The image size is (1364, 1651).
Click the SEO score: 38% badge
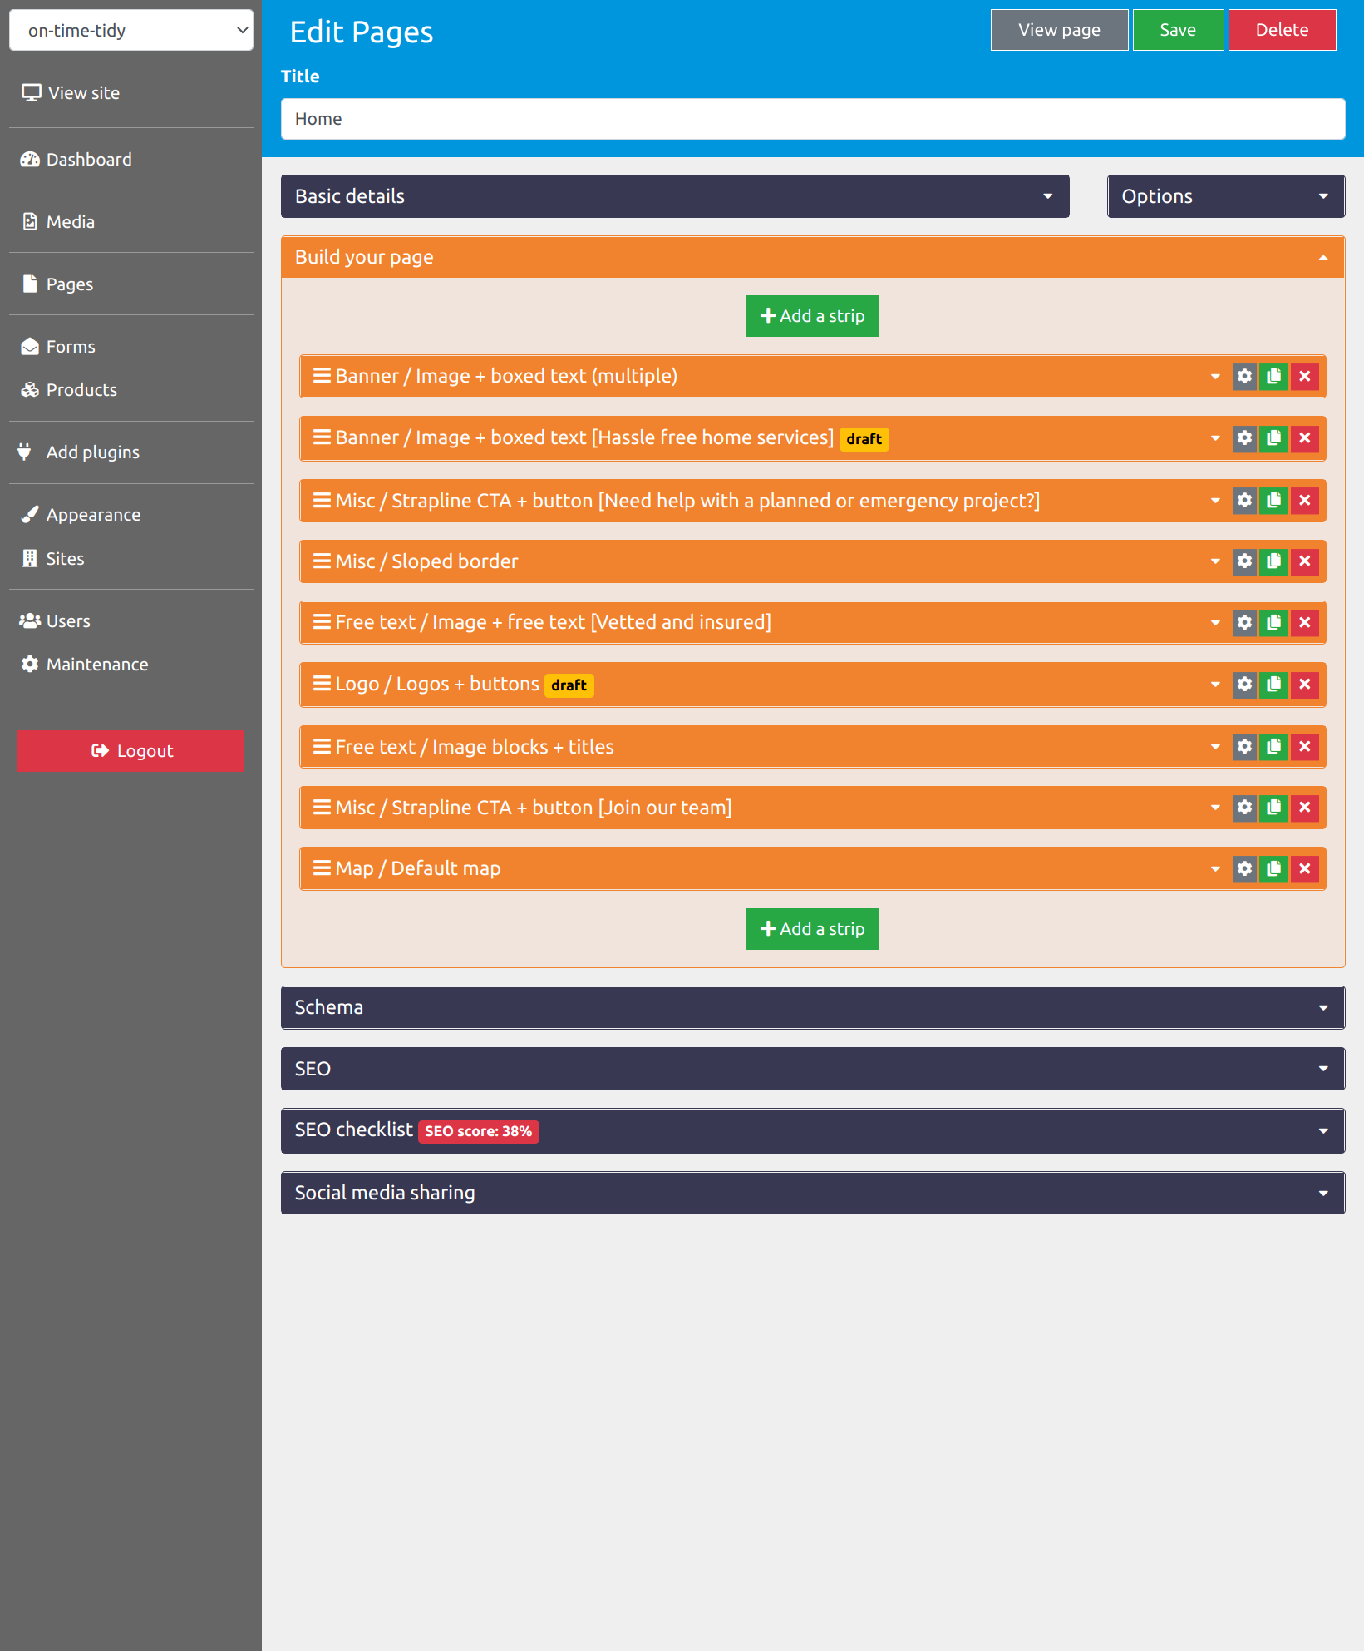(x=478, y=1131)
